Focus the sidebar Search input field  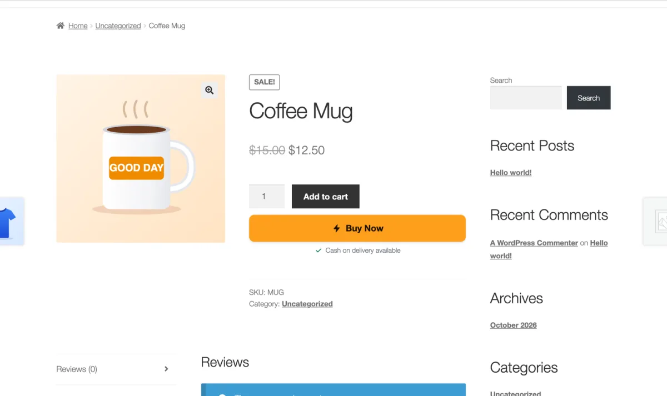click(x=526, y=98)
